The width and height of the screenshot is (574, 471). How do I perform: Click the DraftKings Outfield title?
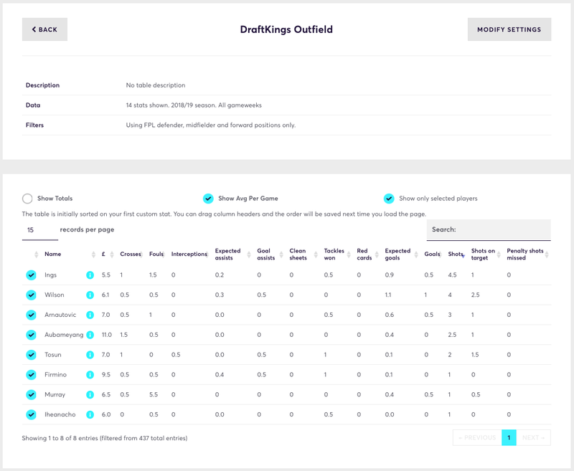coord(286,29)
